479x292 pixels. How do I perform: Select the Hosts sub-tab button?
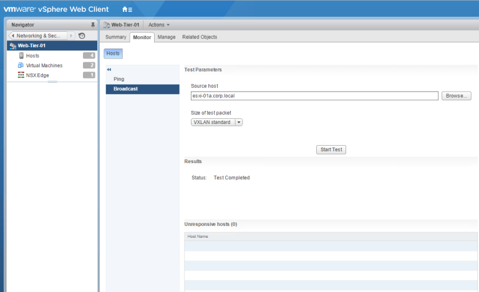tap(113, 54)
